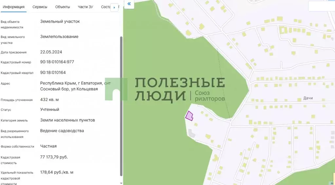This screenshot has height=185, width=335.
Task: Open the Части ЗУ tab
Action: 85,7
